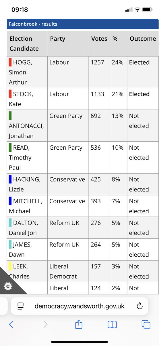Tap the battery indicator in status bar
159x346 pixels.
click(x=147, y=10)
